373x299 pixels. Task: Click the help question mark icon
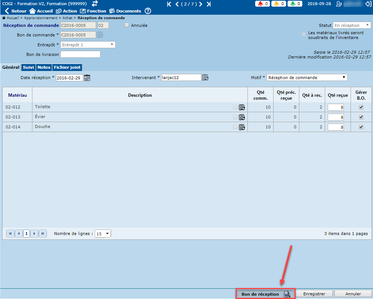pos(148,11)
